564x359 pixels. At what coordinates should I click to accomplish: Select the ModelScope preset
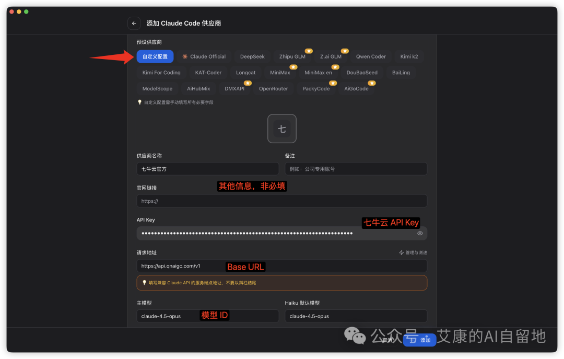click(x=157, y=89)
